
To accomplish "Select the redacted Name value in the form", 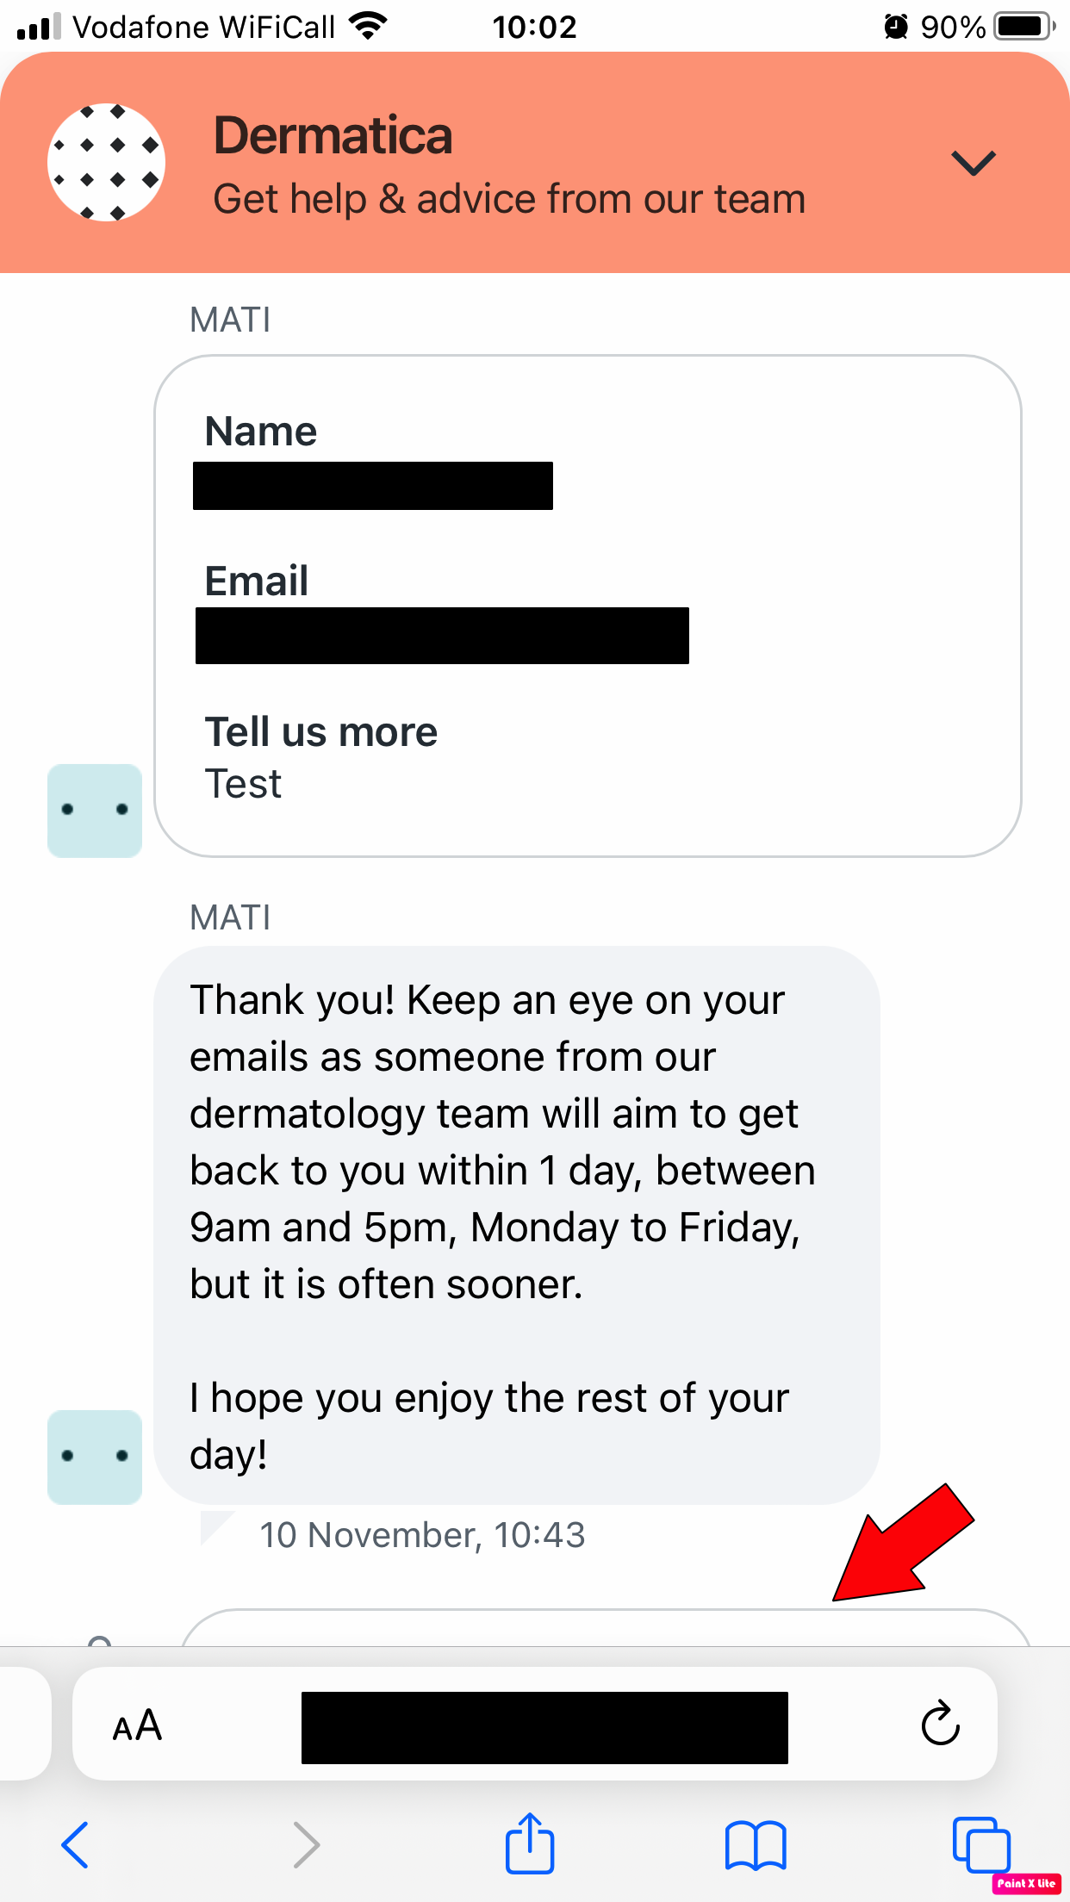I will [x=373, y=486].
